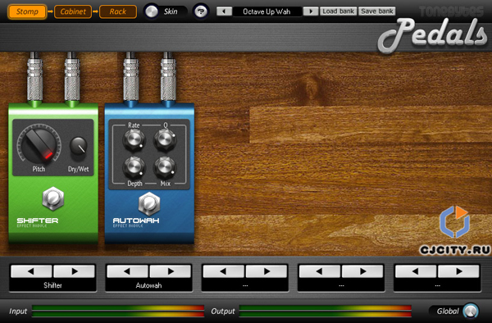Image resolution: width=492 pixels, height=323 pixels.
Task: Open the Octave Up Wah preset name field
Action: pyautogui.click(x=267, y=11)
